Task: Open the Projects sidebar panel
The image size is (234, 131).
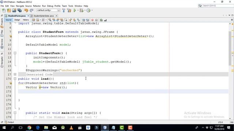Action: pyautogui.click(x=2, y=23)
